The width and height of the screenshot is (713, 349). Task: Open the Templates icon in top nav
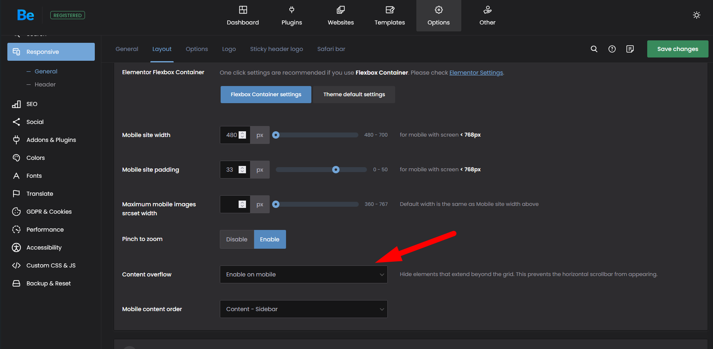click(390, 10)
